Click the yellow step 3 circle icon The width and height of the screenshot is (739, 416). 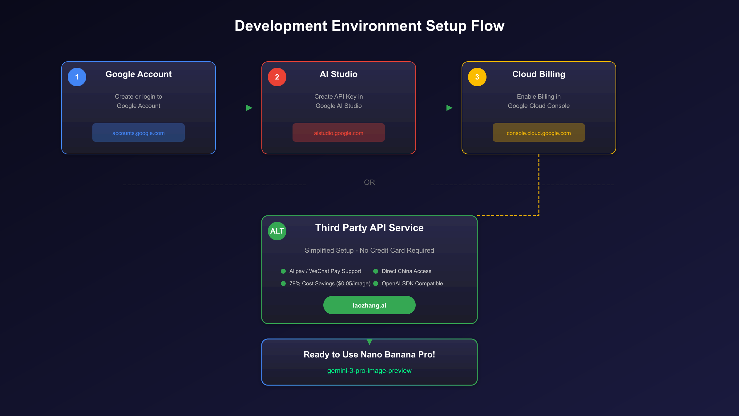(x=477, y=77)
